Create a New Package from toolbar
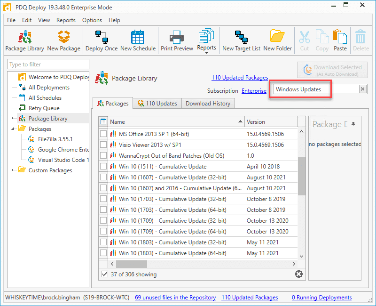376x306 pixels. coord(64,40)
